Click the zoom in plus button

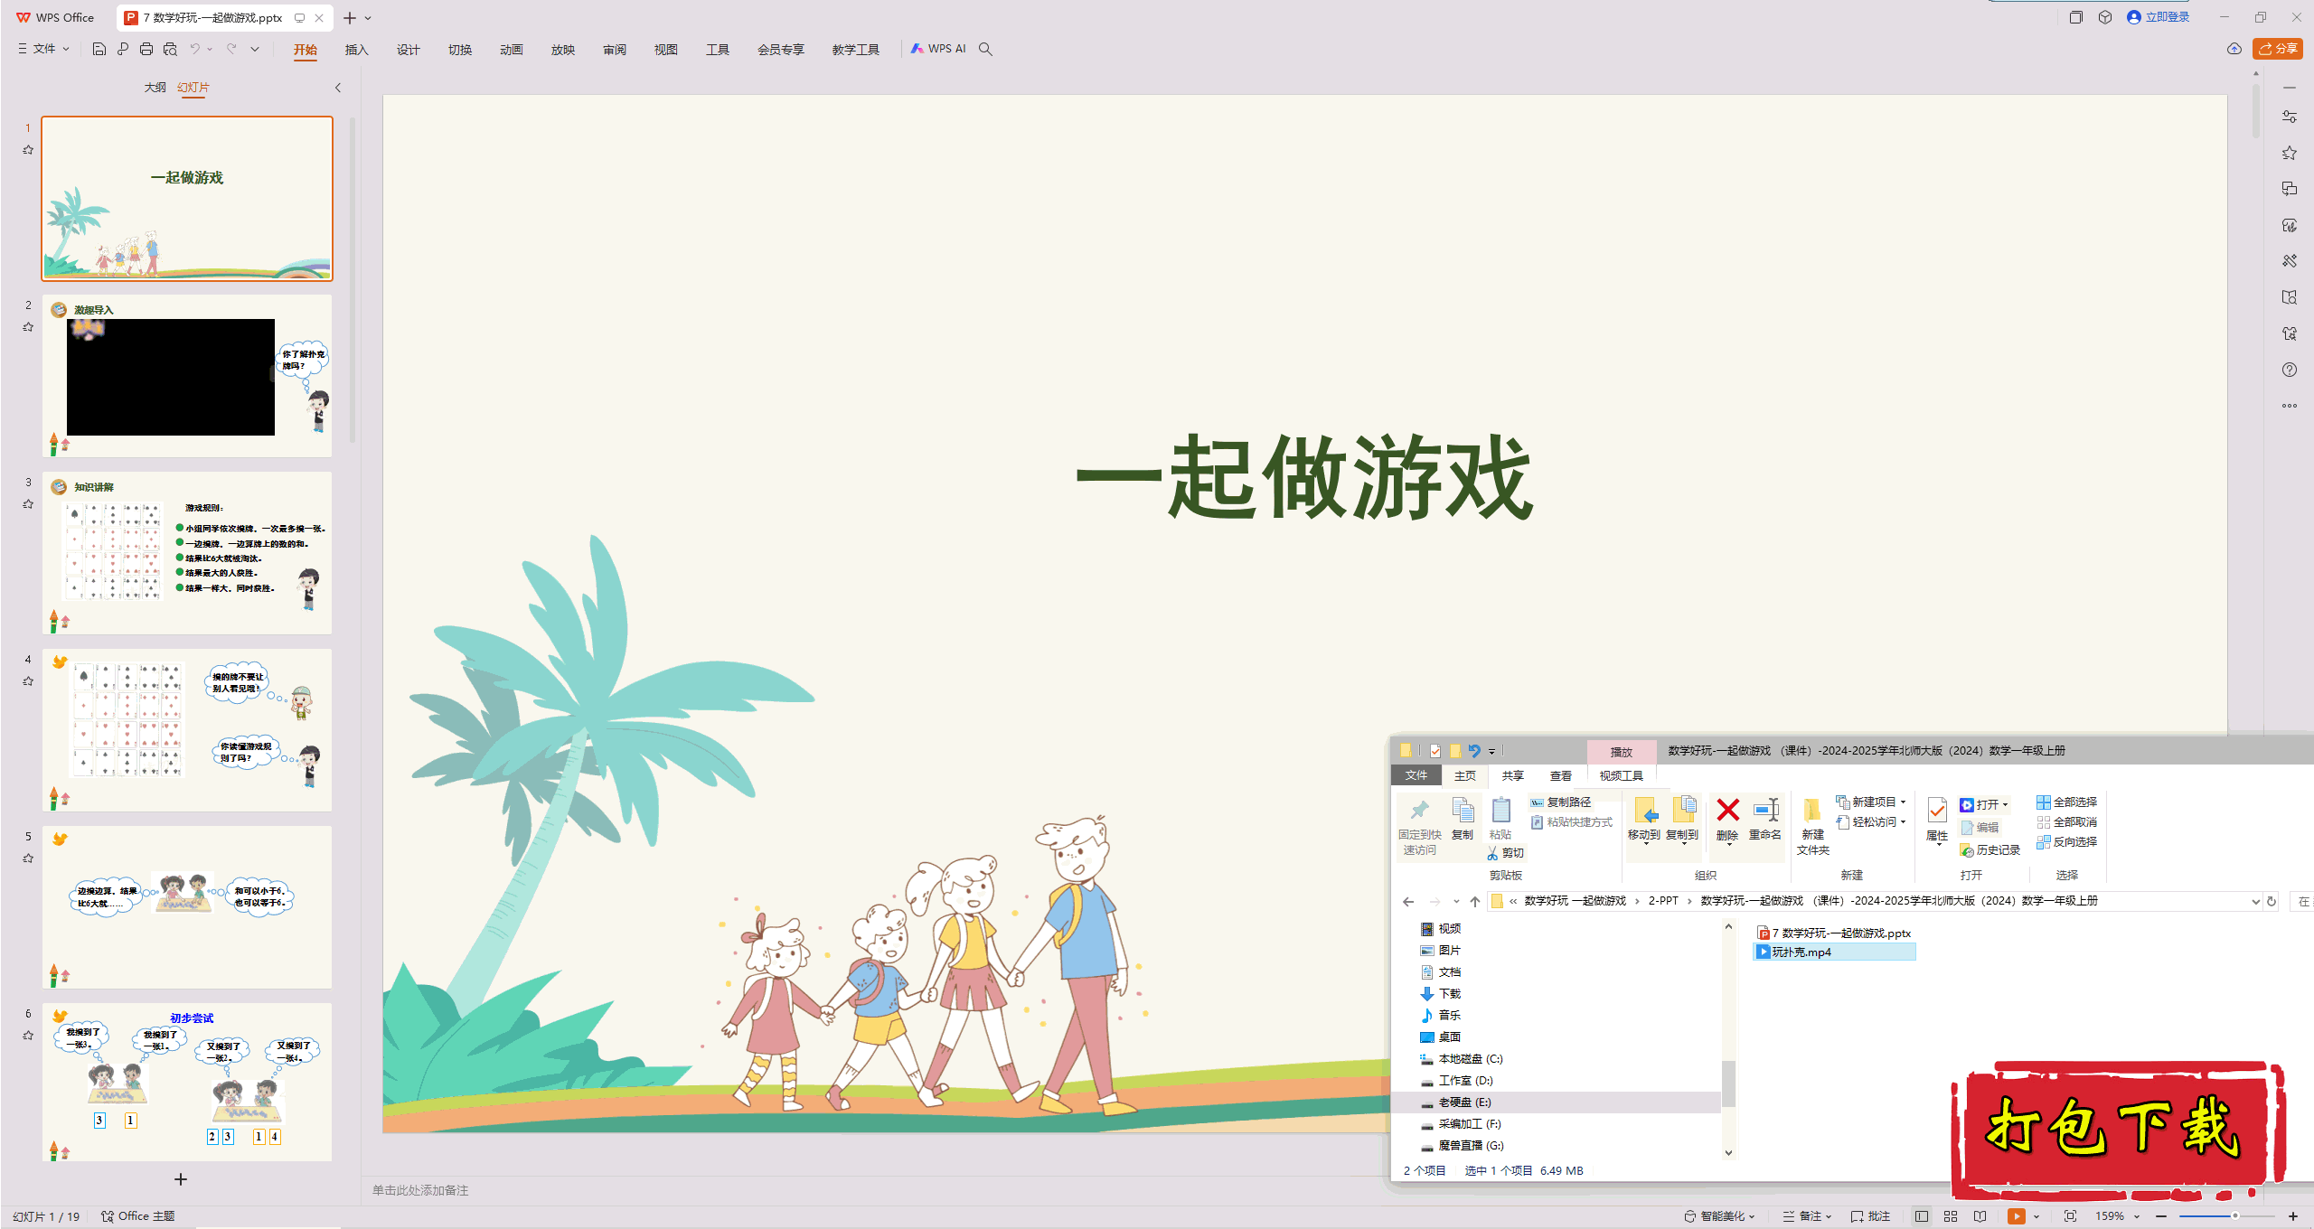2293,1216
